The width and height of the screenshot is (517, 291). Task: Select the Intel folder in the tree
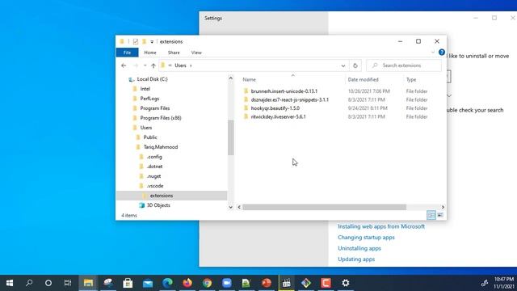(145, 89)
